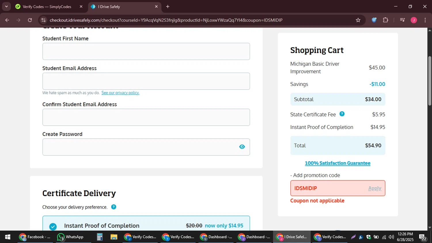The image size is (432, 243).
Task: Apply the promotion code
Action: point(375,188)
